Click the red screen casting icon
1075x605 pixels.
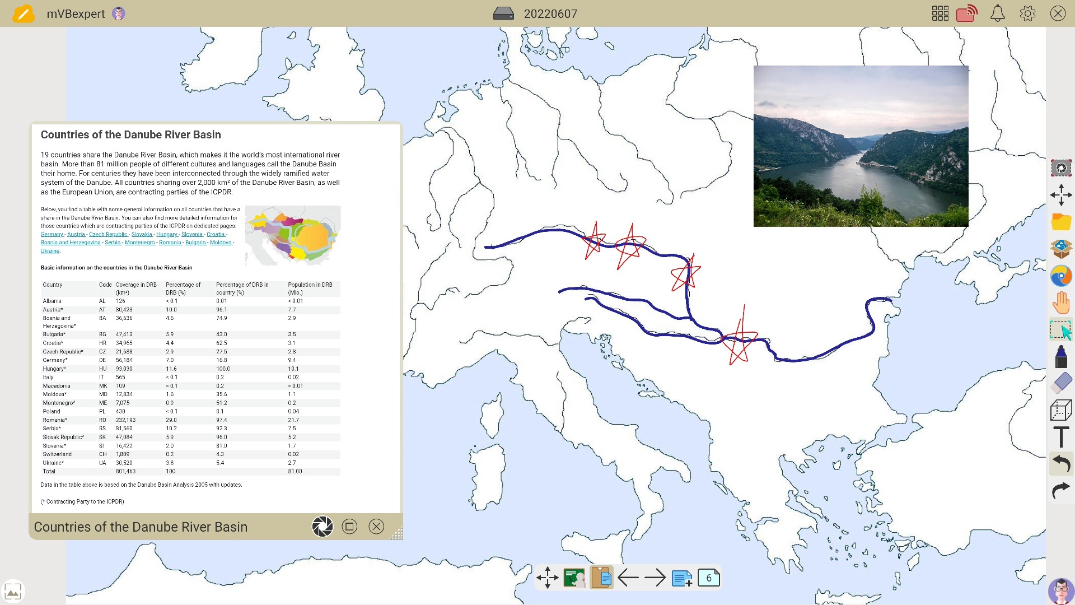pyautogui.click(x=967, y=13)
